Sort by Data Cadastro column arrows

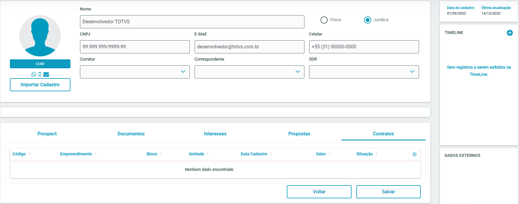(x=271, y=154)
